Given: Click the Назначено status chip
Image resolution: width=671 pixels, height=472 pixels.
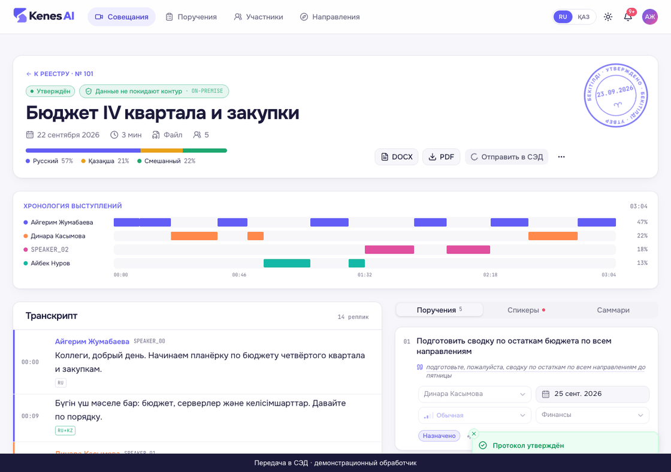Looking at the screenshot, I should tap(439, 435).
